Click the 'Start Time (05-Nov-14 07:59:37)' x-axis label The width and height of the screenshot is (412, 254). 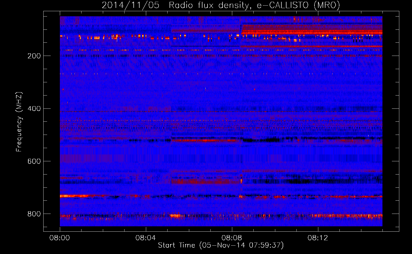tap(221, 245)
